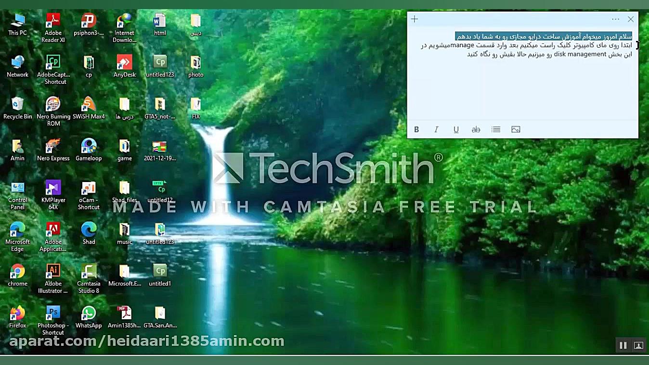The height and width of the screenshot is (365, 649).
Task: Toggle bold formatting in the note
Action: (416, 130)
